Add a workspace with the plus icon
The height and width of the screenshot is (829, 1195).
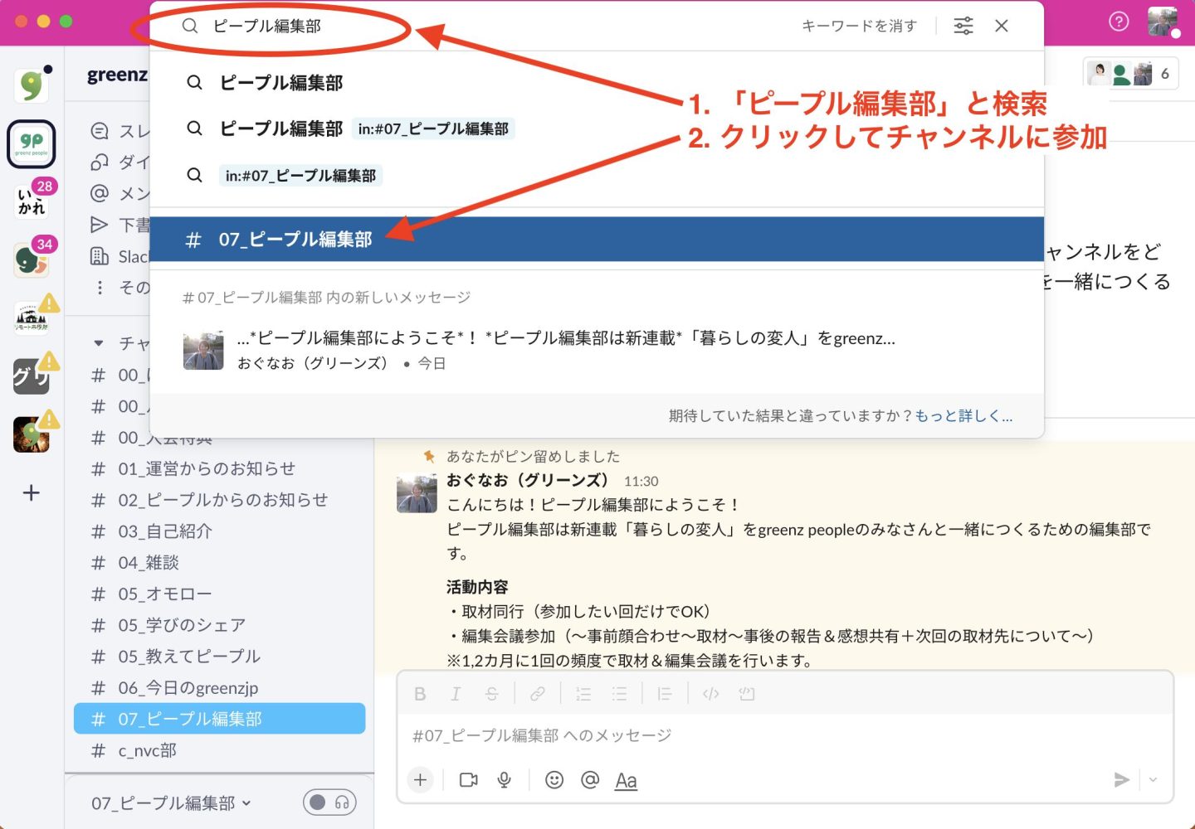coord(32,492)
